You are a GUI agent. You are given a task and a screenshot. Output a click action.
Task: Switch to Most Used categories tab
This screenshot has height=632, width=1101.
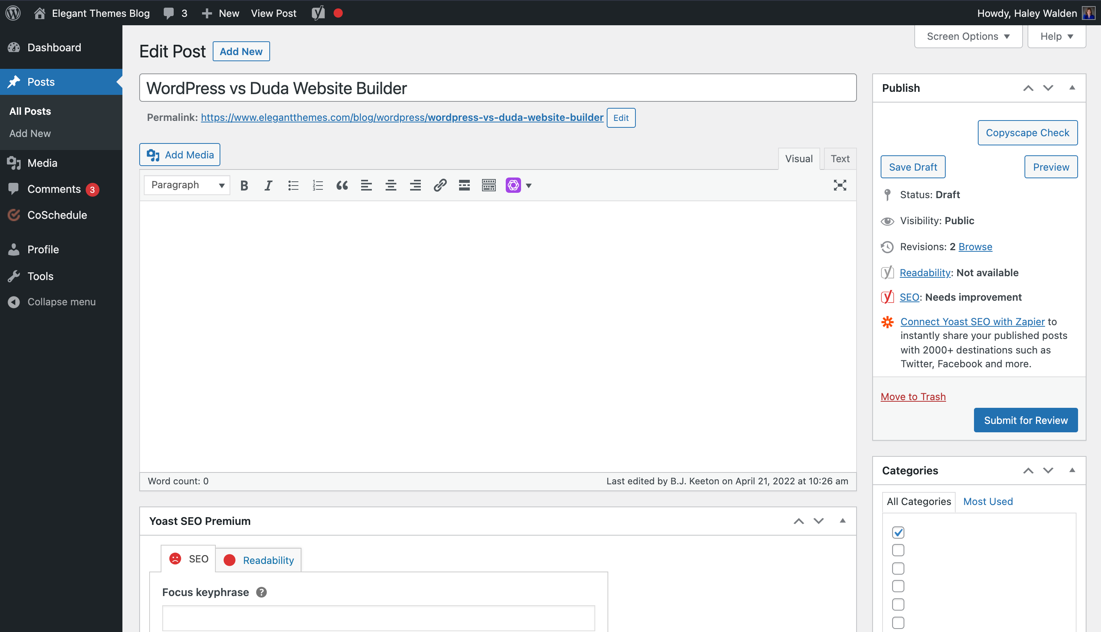tap(988, 501)
